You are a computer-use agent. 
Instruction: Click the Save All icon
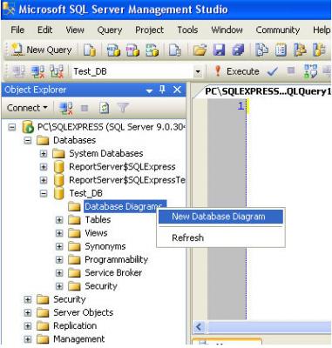(238, 50)
